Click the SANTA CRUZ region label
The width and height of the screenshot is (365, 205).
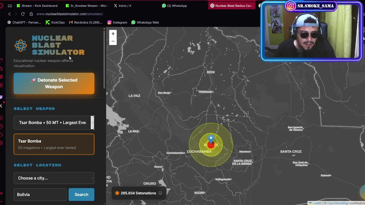(291, 151)
